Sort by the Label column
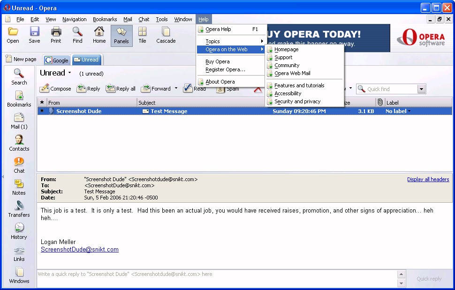Viewport: 455px width, 290px height. [418, 102]
